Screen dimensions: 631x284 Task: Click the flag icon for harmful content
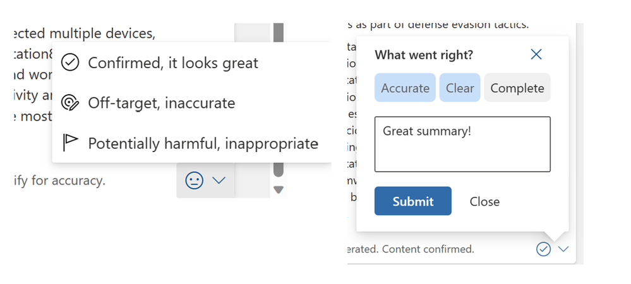69,143
